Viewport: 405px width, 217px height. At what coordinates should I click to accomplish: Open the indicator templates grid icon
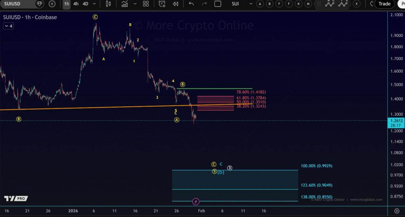pyautogui.click(x=146, y=4)
